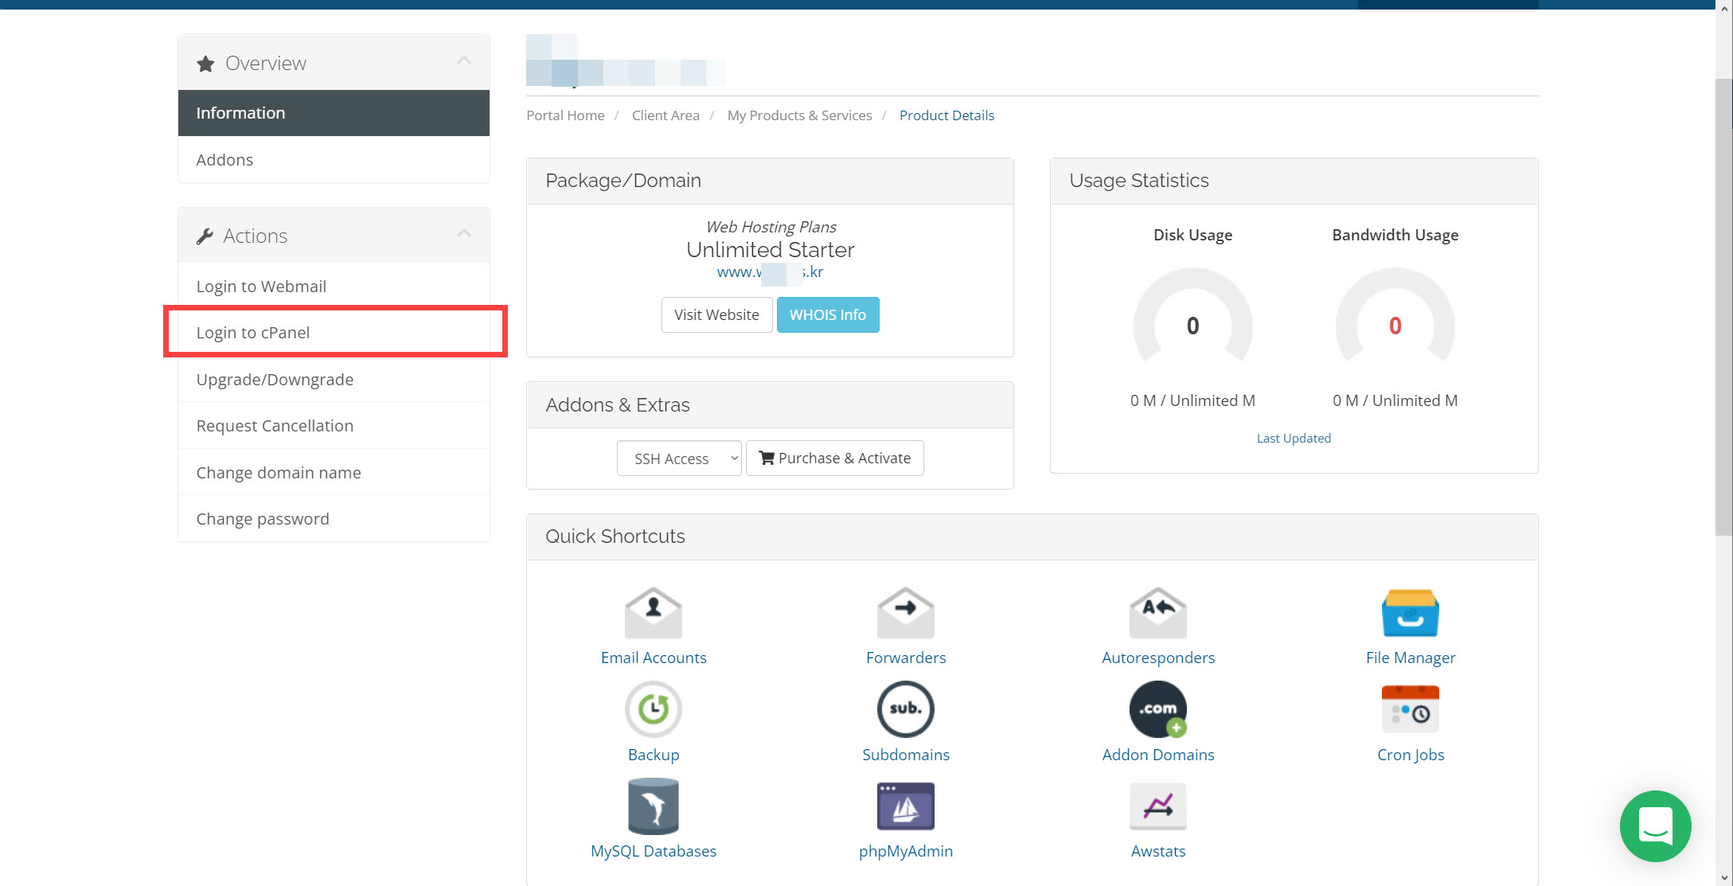Viewport: 1733px width, 886px height.
Task: Launch the File Manager icon
Action: [x=1410, y=612]
